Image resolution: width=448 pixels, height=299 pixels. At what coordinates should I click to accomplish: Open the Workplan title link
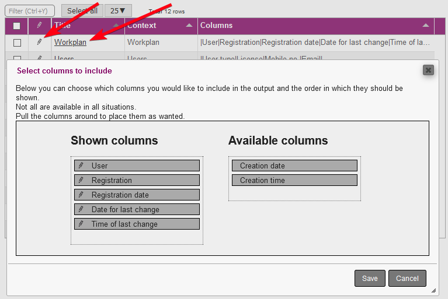(x=70, y=43)
